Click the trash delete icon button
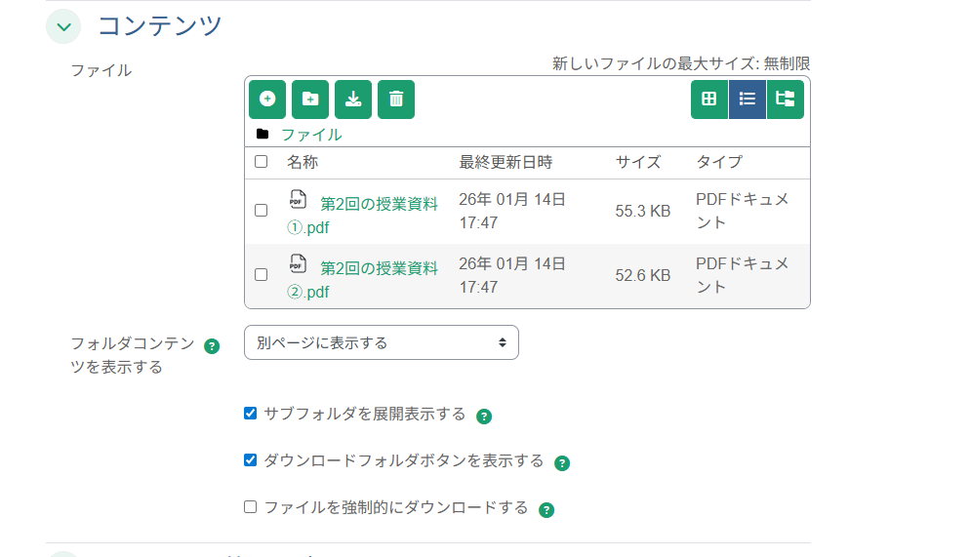Screen dimensions: 970x557 [x=396, y=99]
